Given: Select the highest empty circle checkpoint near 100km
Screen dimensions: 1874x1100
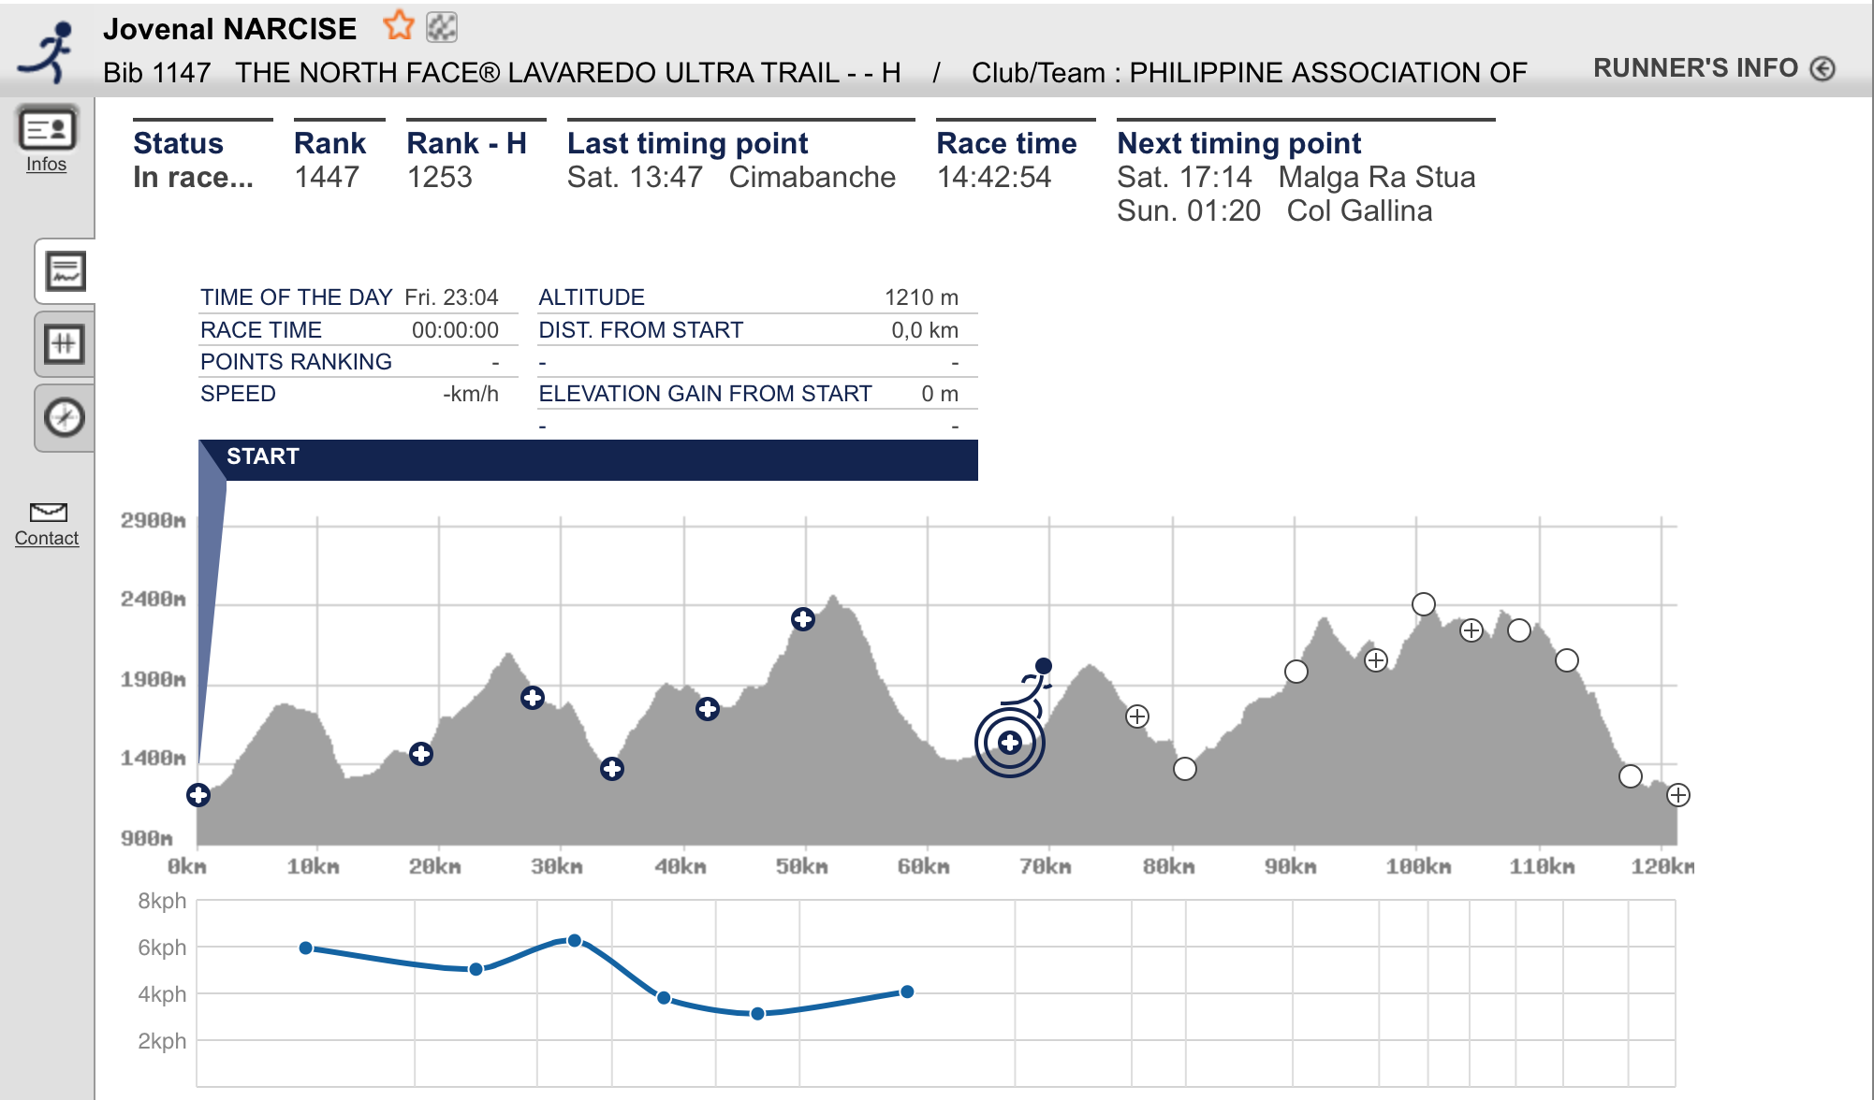Looking at the screenshot, I should [x=1423, y=604].
